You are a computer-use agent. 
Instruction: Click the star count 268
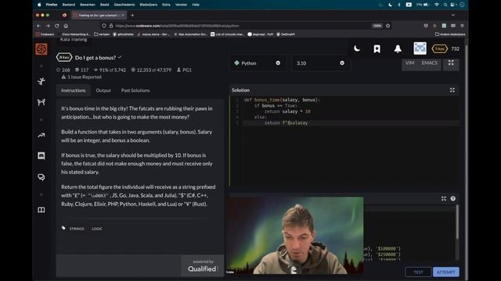pos(63,69)
